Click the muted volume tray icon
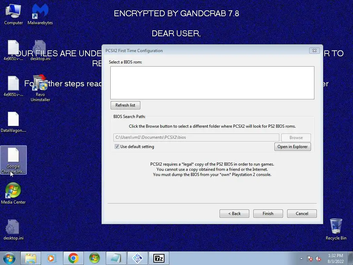This screenshot has width=353, height=265. click(x=318, y=259)
